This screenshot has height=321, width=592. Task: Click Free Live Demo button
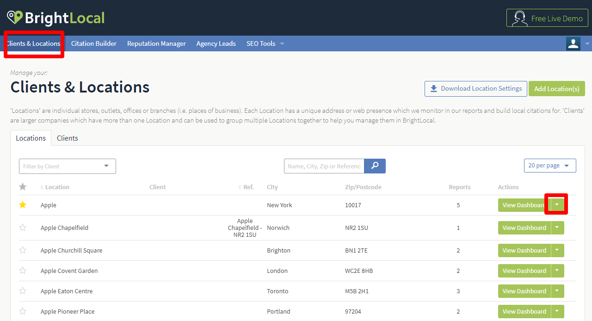click(547, 18)
